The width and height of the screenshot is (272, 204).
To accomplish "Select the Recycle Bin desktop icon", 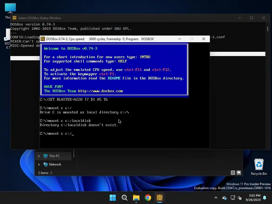I will click(x=259, y=167).
